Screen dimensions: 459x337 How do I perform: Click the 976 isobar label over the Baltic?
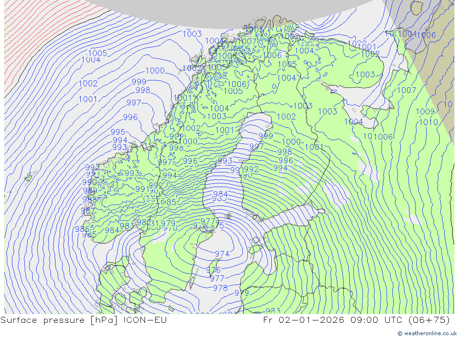click(x=213, y=270)
